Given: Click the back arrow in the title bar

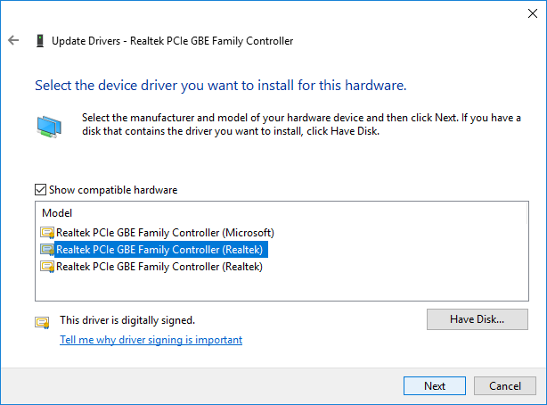Looking at the screenshot, I should (x=13, y=41).
